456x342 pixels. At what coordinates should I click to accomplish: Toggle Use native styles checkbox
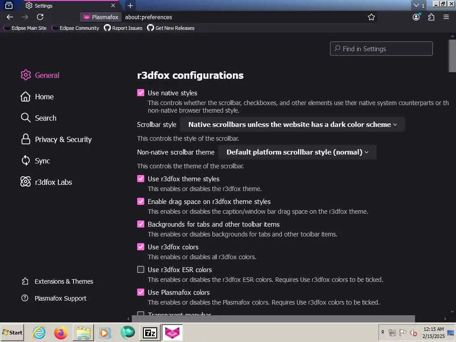coord(141,93)
